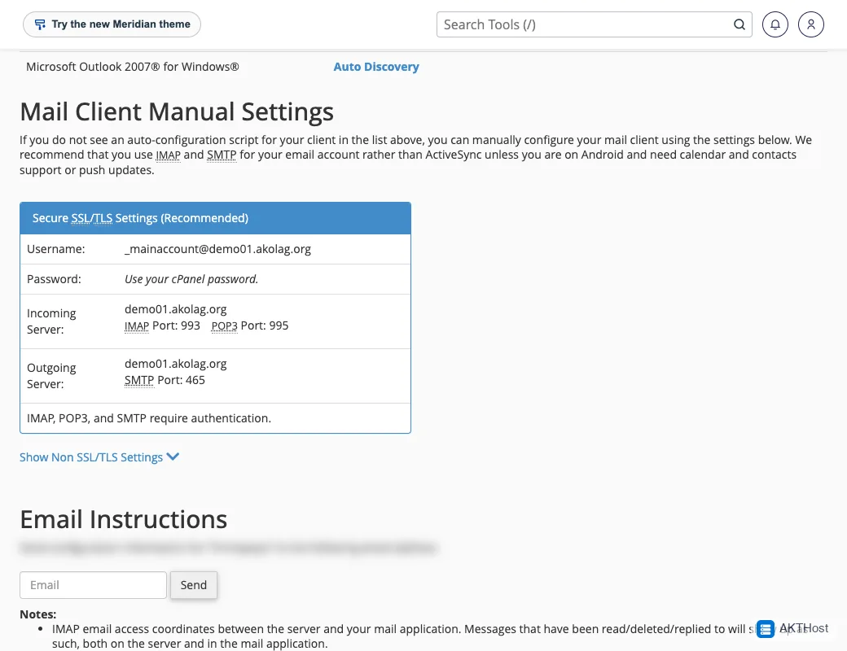The image size is (847, 651).
Task: Click the search magnifier icon
Action: [x=739, y=25]
